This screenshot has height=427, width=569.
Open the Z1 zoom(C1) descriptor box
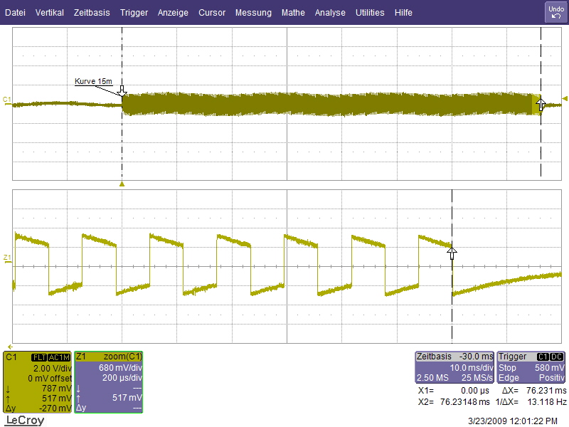pos(109,382)
